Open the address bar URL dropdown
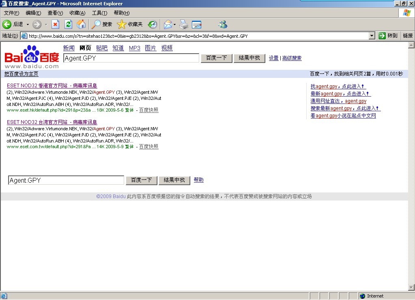 coord(372,36)
